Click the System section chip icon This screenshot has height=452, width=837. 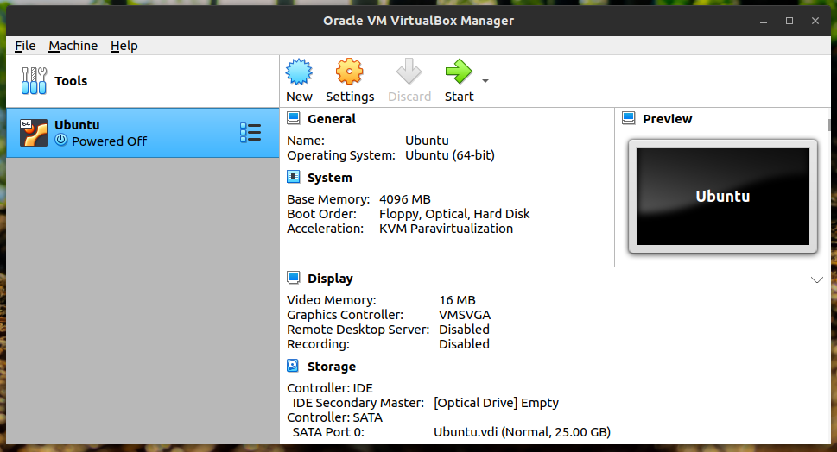(x=294, y=178)
